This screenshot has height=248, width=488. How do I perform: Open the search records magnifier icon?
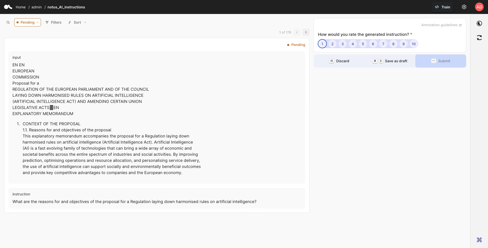8,22
